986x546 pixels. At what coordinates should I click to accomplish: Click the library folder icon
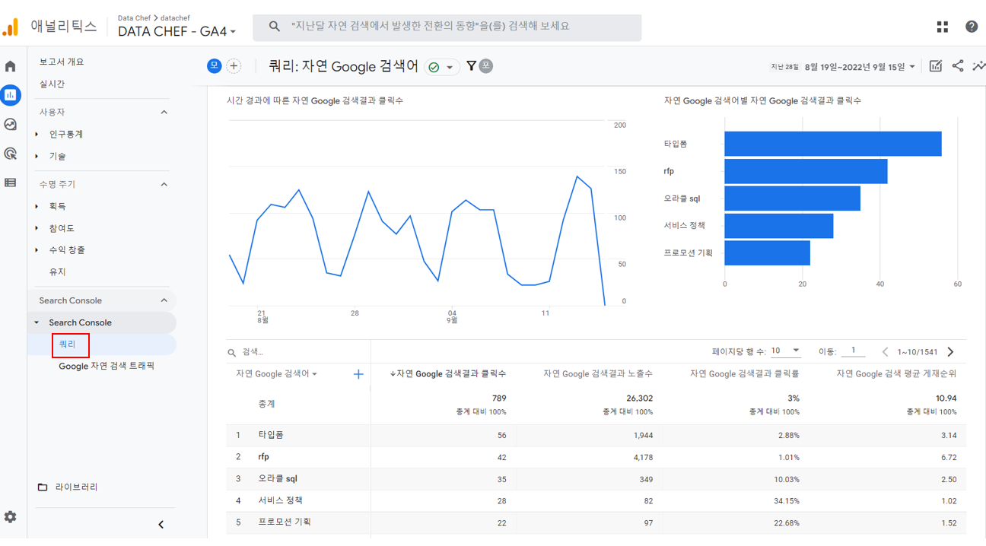pyautogui.click(x=43, y=487)
